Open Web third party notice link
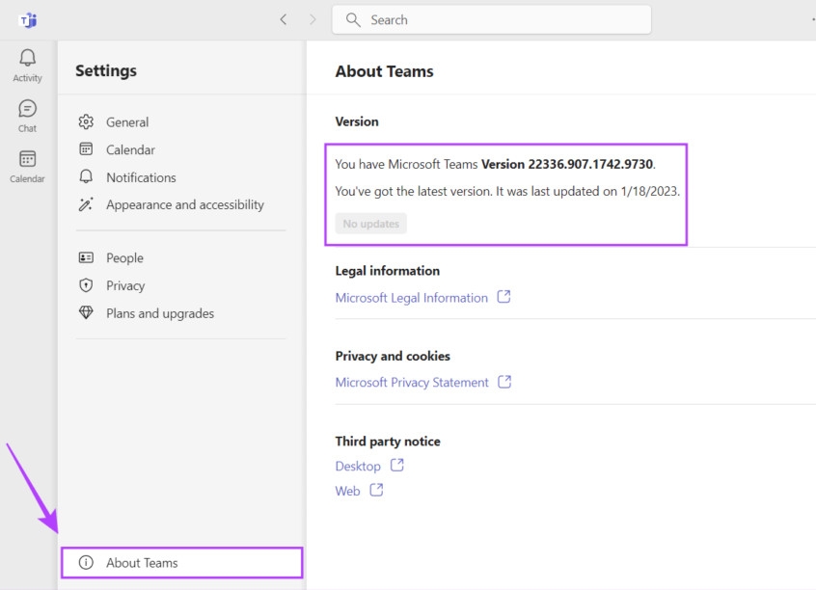The width and height of the screenshot is (816, 590). coord(347,491)
